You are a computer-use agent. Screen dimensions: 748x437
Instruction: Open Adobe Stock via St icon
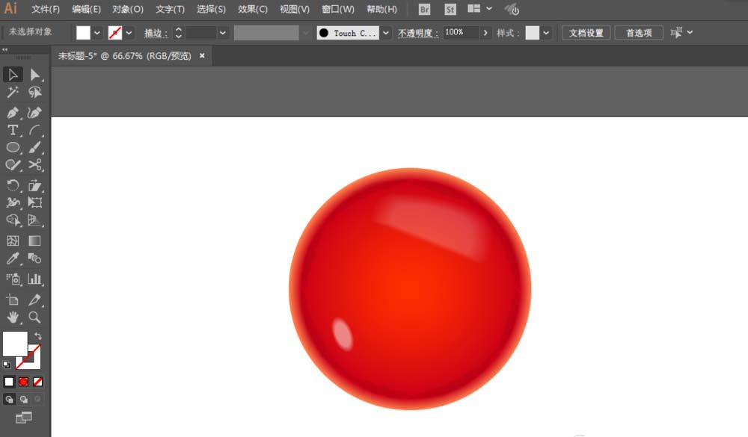tap(450, 9)
